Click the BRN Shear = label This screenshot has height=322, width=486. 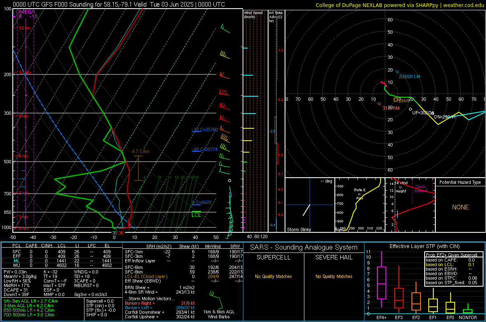137,287
